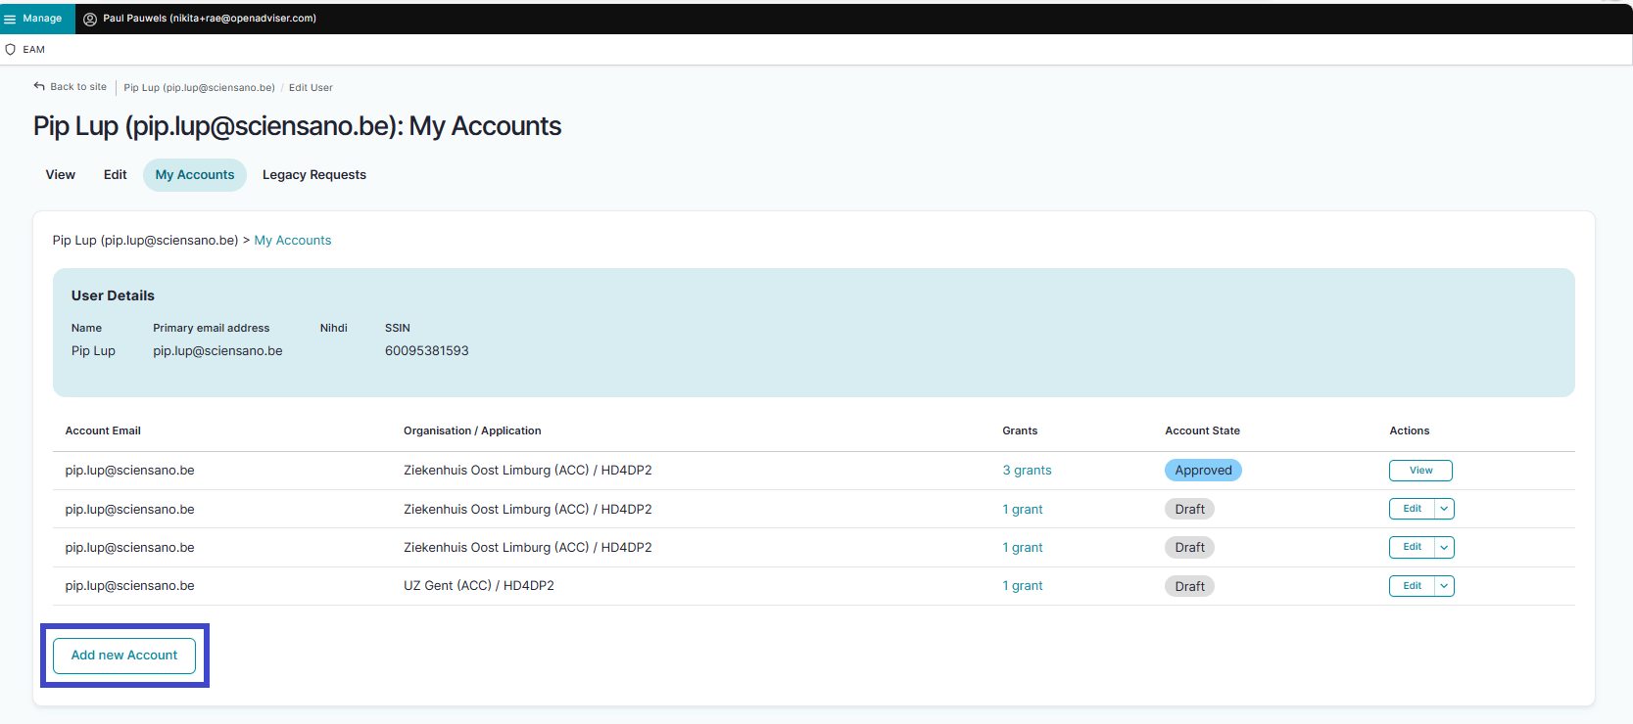Switch to the View tab

coord(60,175)
